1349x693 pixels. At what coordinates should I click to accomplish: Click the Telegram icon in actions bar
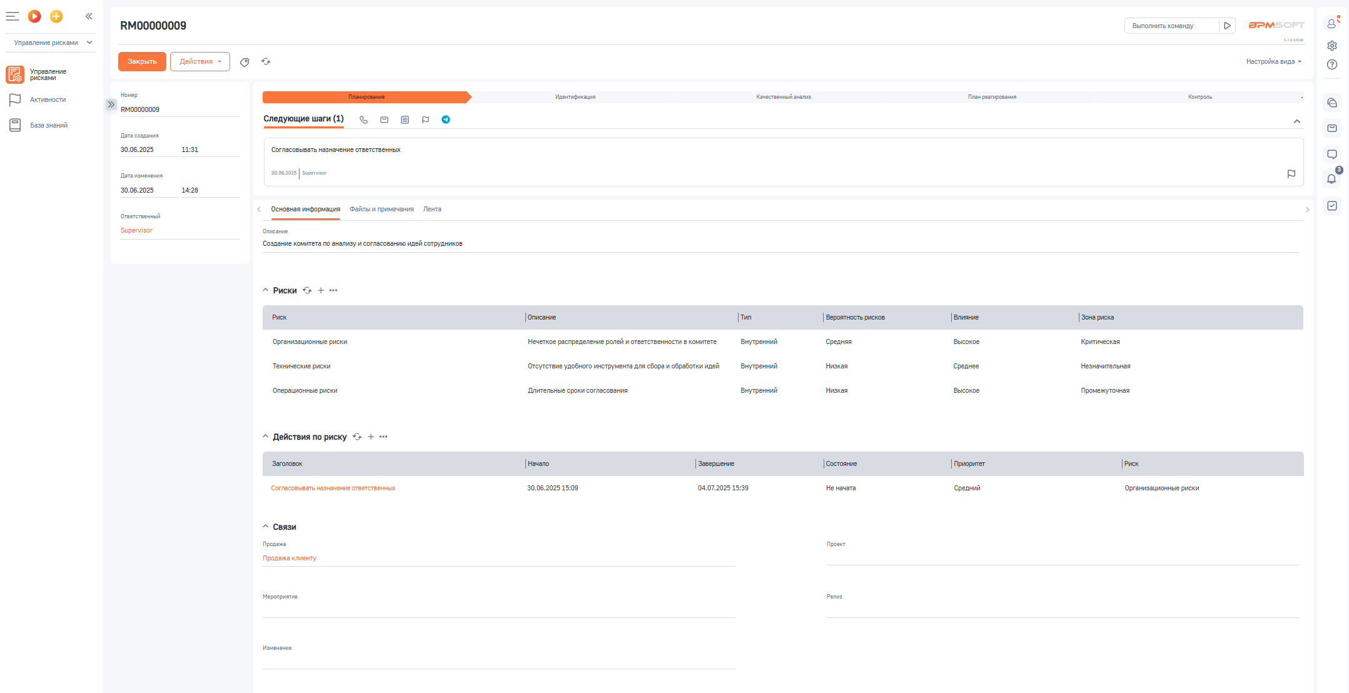pos(446,119)
